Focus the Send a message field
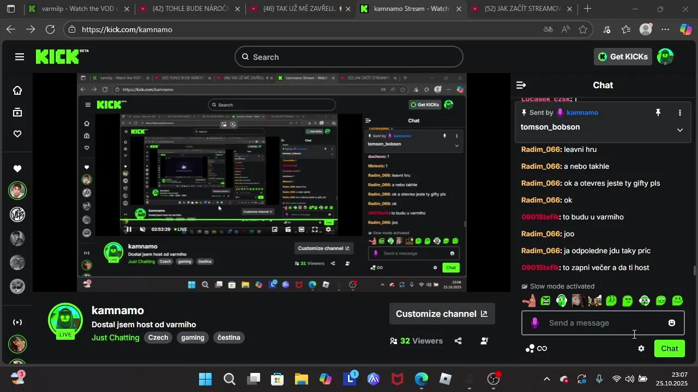698x392 pixels. pyautogui.click(x=603, y=323)
